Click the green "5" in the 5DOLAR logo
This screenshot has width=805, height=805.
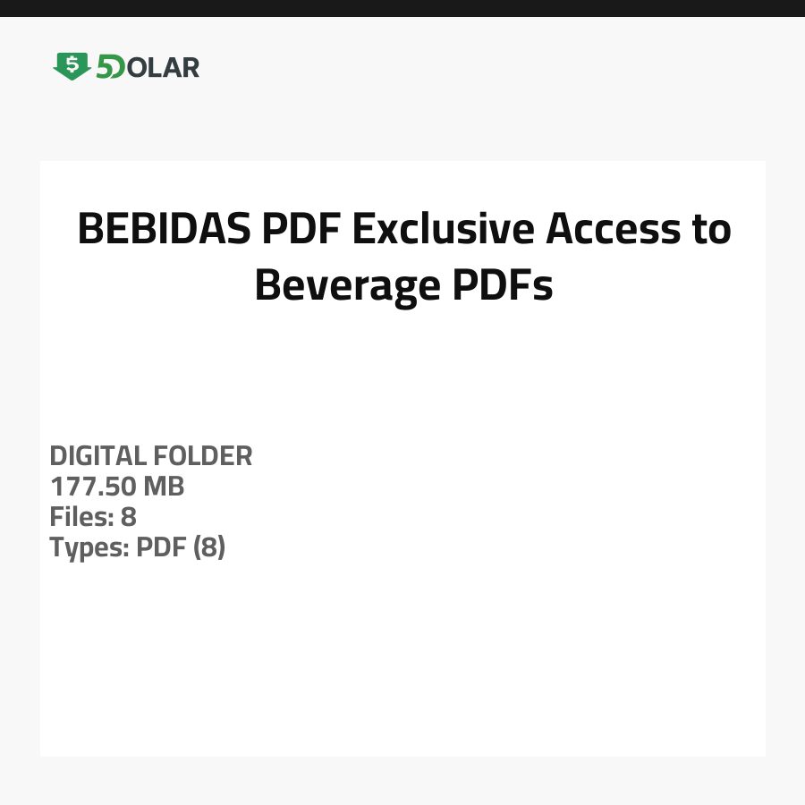coord(105,67)
